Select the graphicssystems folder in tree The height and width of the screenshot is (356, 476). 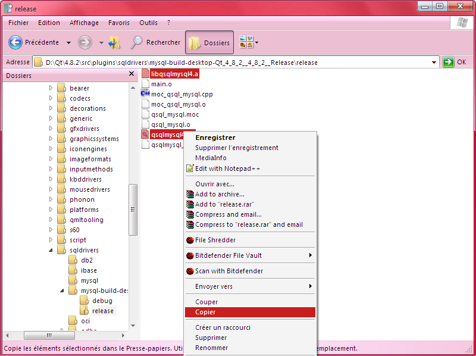[94, 139]
